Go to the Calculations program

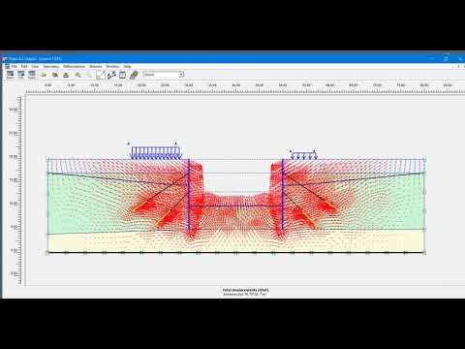21,75
